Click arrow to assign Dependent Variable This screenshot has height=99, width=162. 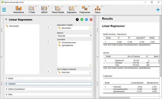point(48,27)
